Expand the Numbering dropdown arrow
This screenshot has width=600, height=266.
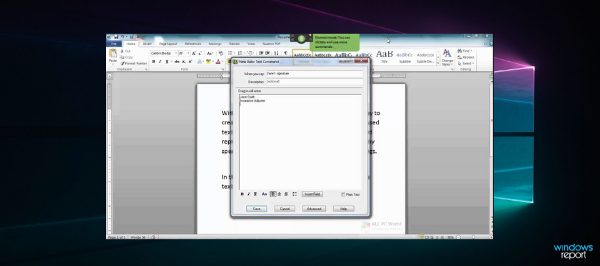click(x=245, y=53)
